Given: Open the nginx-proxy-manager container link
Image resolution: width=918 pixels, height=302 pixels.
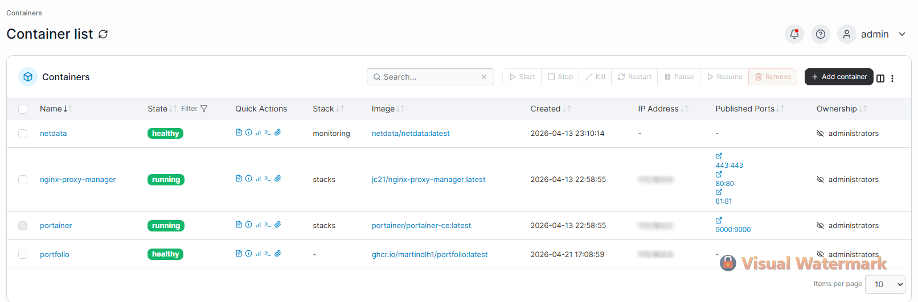Looking at the screenshot, I should (77, 180).
